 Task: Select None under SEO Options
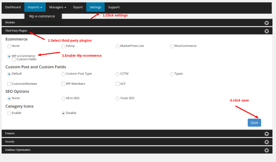[x=9, y=98]
